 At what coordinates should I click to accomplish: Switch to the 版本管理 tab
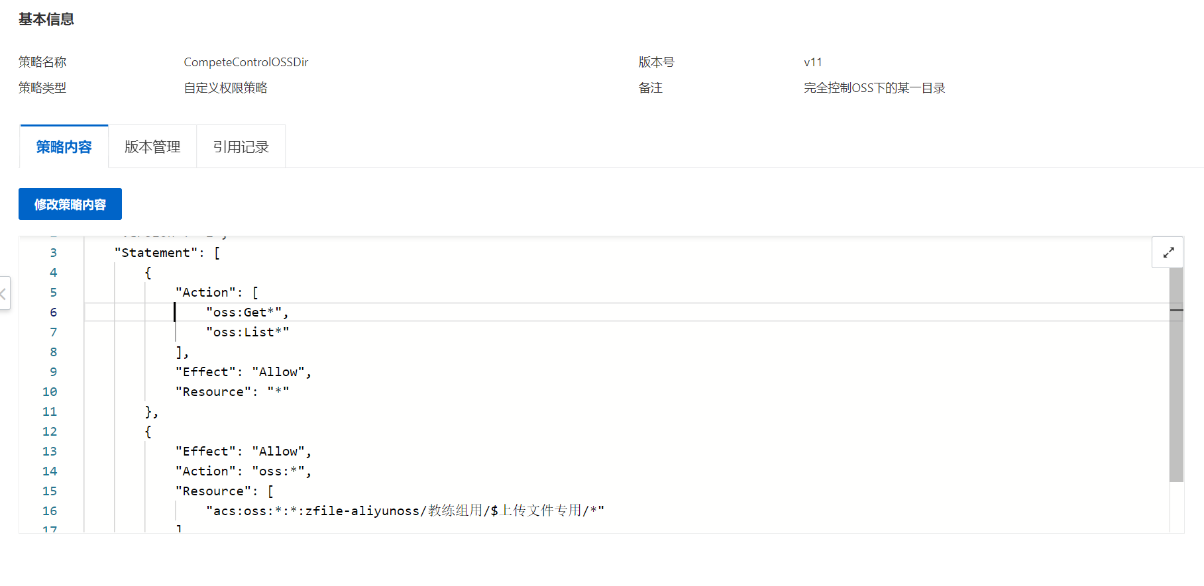[x=152, y=147]
